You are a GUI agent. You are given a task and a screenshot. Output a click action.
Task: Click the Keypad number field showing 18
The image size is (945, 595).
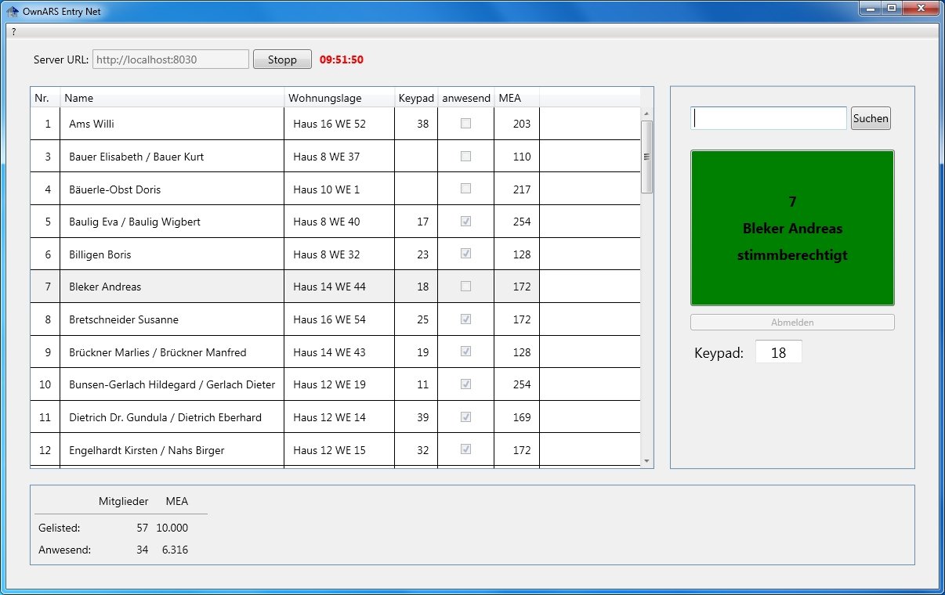click(x=779, y=352)
